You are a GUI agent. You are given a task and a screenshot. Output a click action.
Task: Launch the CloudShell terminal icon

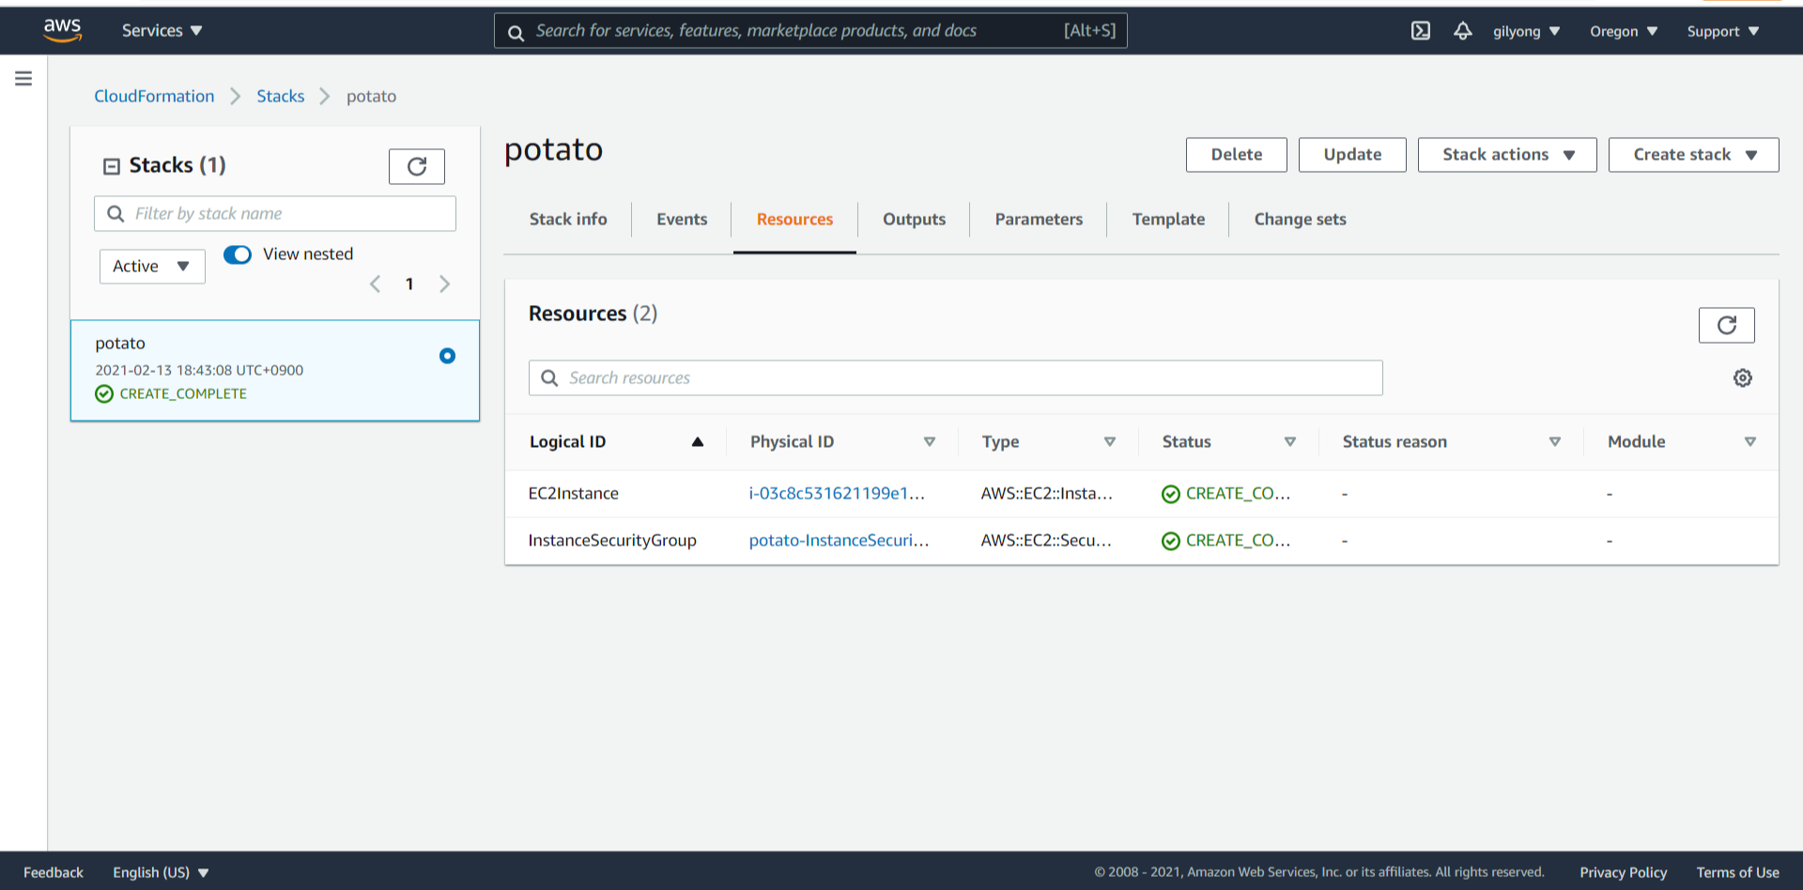tap(1421, 31)
